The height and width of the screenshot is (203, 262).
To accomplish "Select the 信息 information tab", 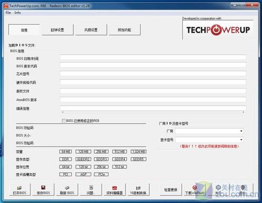I will 24,30.
